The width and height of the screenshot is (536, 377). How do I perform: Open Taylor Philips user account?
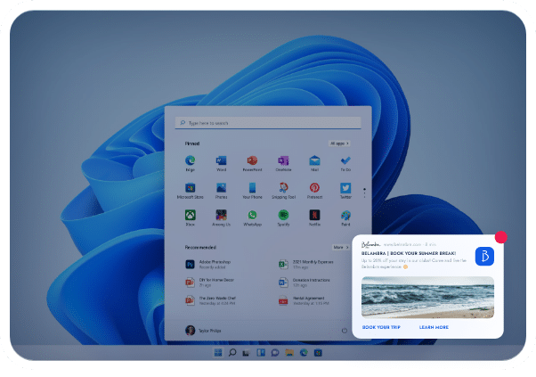(x=203, y=331)
